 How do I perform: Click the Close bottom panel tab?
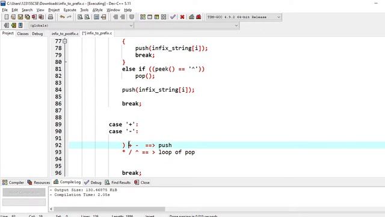[142, 183]
